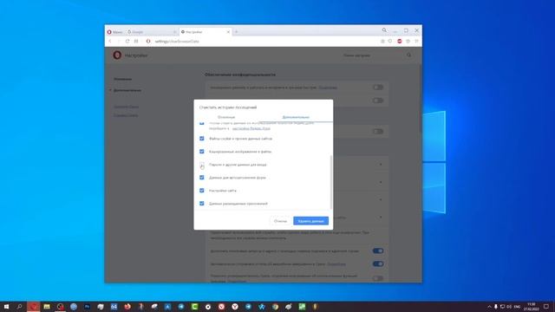Click the settings search magnifier icon
This screenshot has height=312, width=555.
click(408, 55)
